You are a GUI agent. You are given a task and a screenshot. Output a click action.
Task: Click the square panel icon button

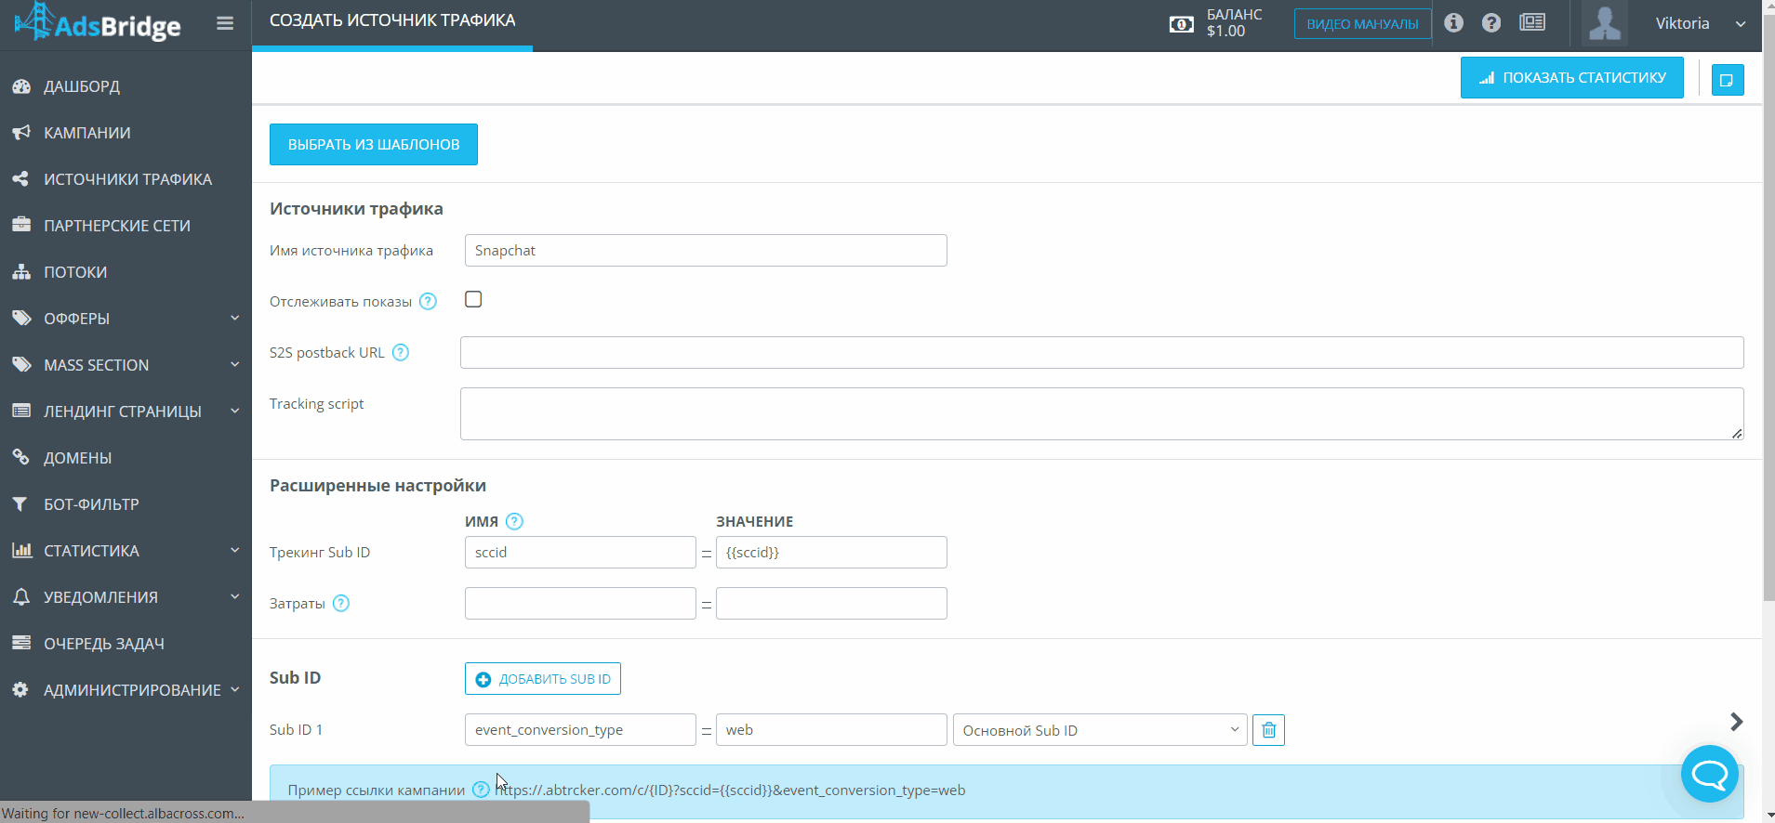[x=1728, y=80]
